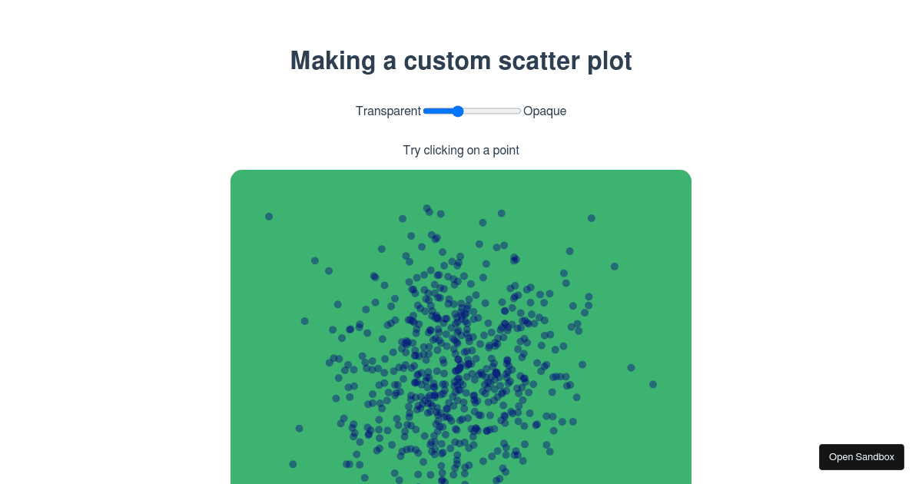Click the 'Making a custom scatter plot' heading

click(461, 61)
